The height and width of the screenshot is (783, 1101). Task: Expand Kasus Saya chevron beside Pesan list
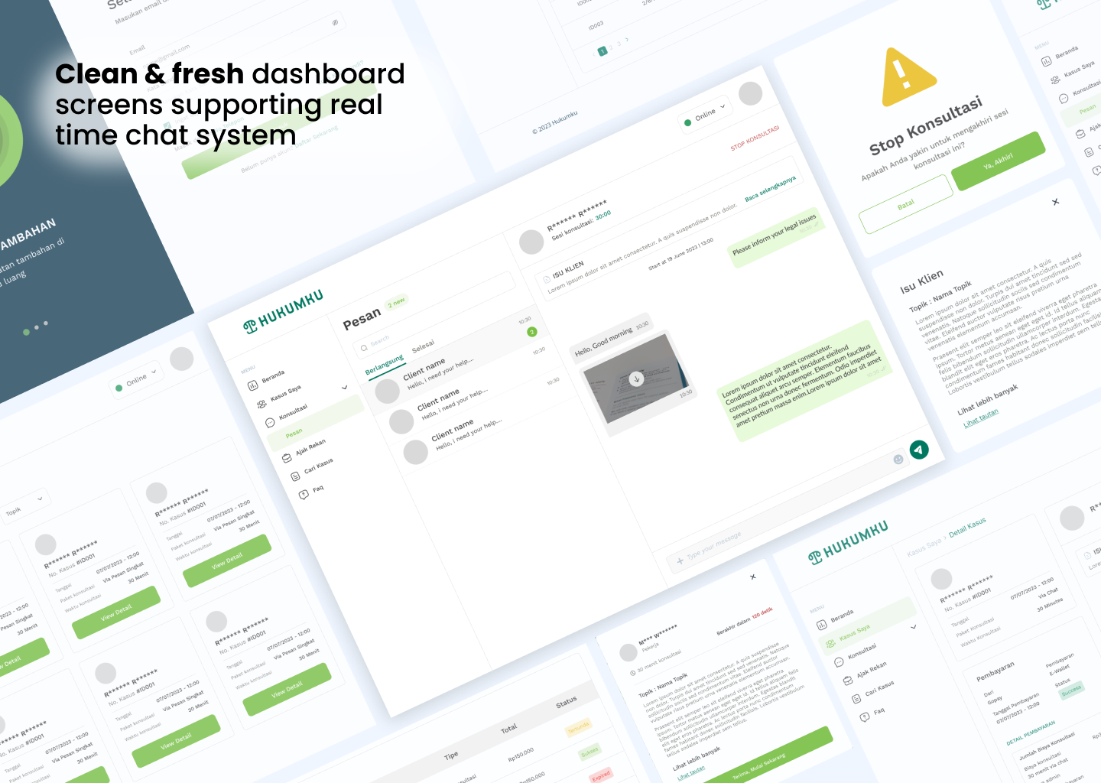tap(344, 388)
